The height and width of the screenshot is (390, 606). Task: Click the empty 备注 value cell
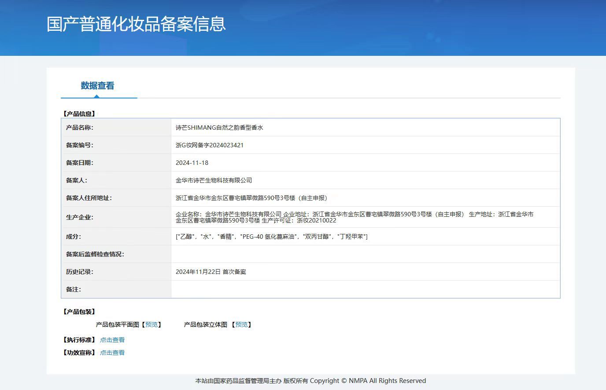365,289
